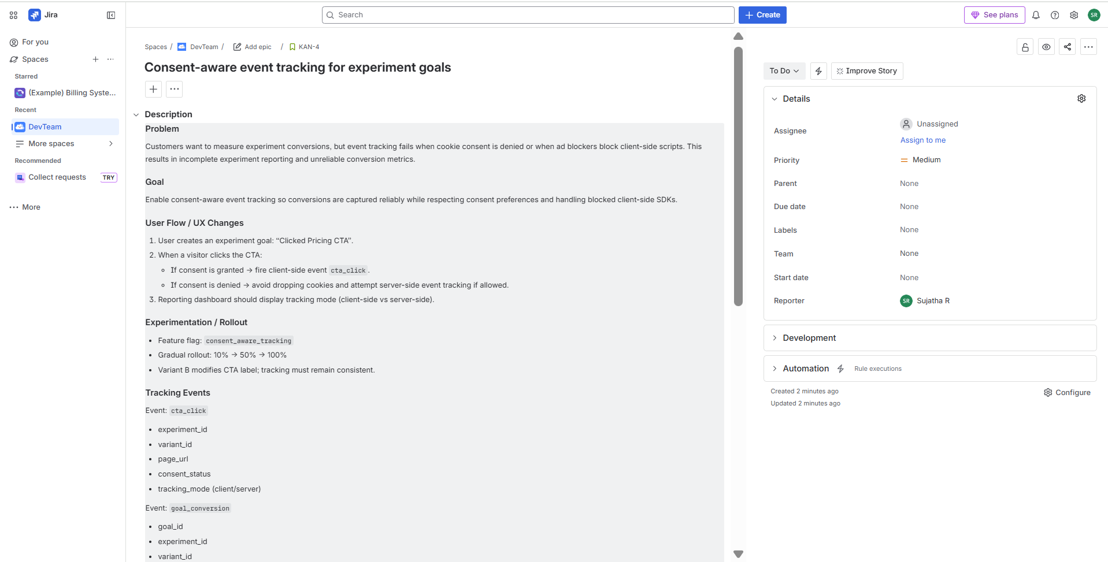Click the Unassigned avatar icon
Screen dimensions: 1108x562
[x=906, y=124]
